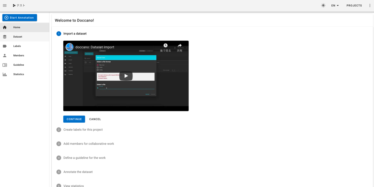Click the Labels tag icon

[x=5, y=46]
